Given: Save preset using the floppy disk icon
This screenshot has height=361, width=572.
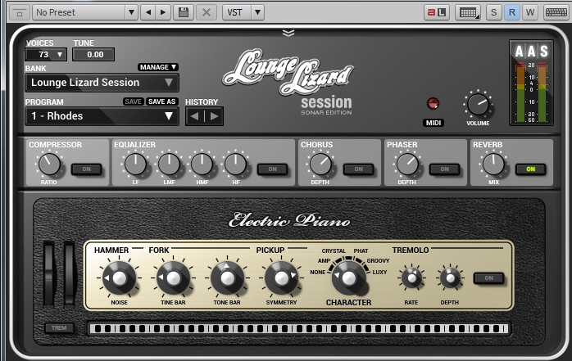Looking at the screenshot, I should (x=183, y=12).
